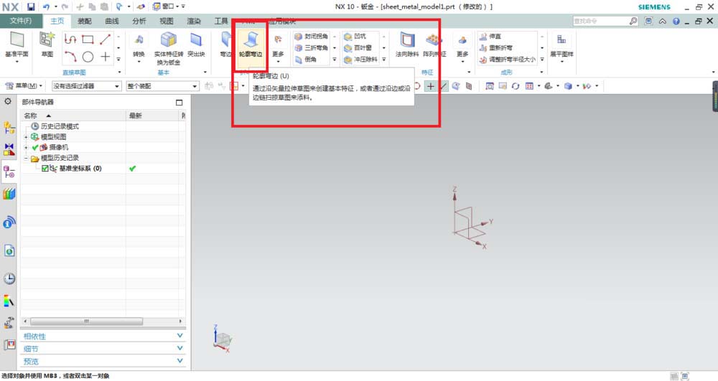Select the point sketch tool
The height and width of the screenshot is (381, 718).
[106, 57]
